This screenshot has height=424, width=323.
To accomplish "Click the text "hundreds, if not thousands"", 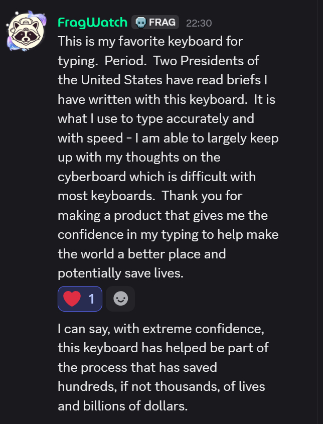I will [x=147, y=386].
